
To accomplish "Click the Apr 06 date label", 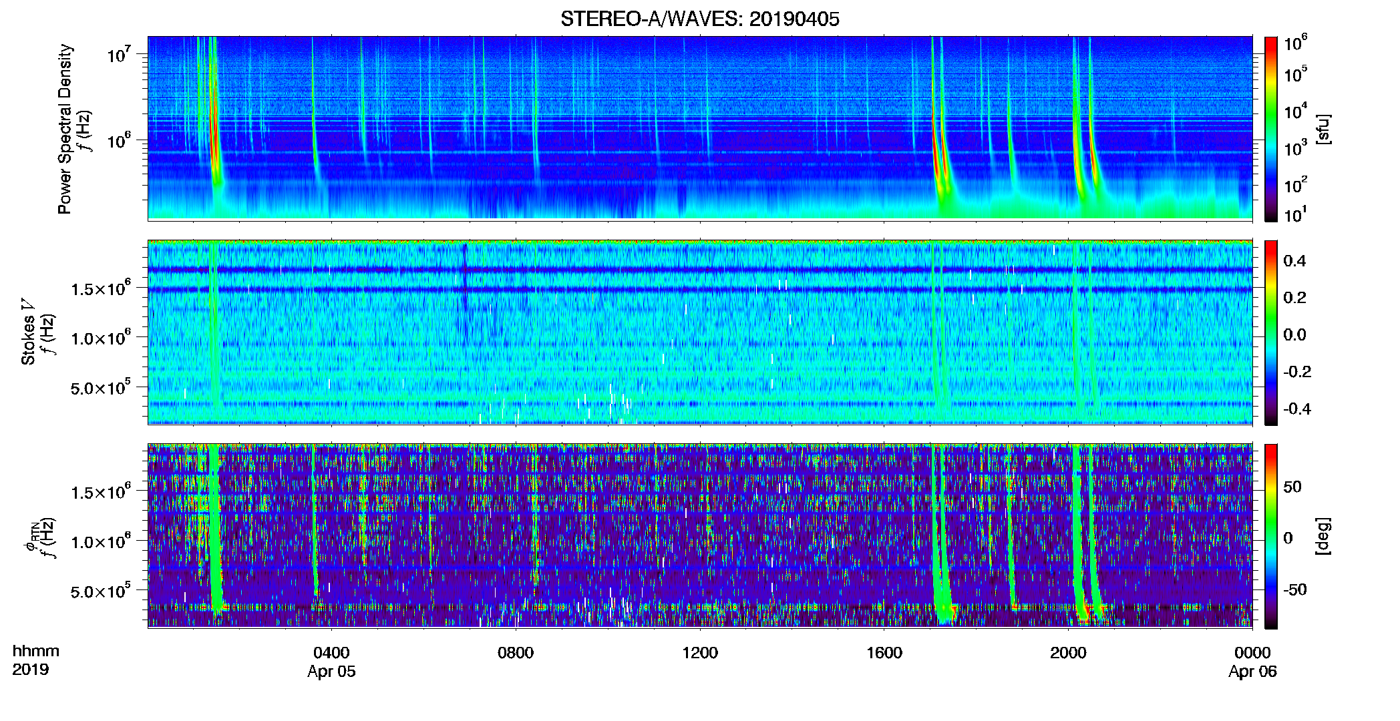I will coord(1252,672).
